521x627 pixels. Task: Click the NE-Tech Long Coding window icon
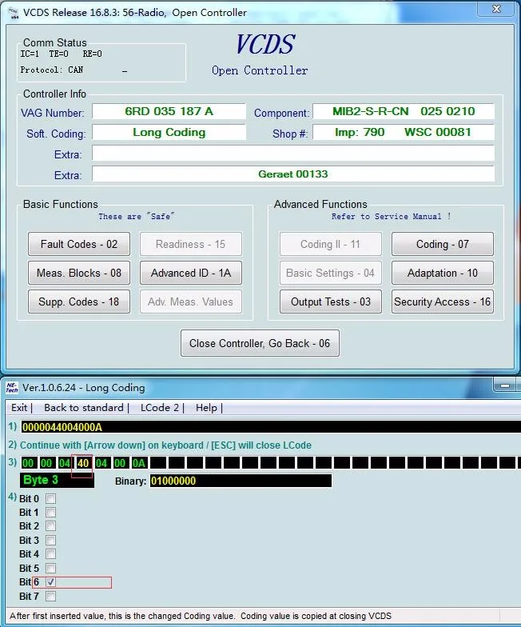pos(11,387)
